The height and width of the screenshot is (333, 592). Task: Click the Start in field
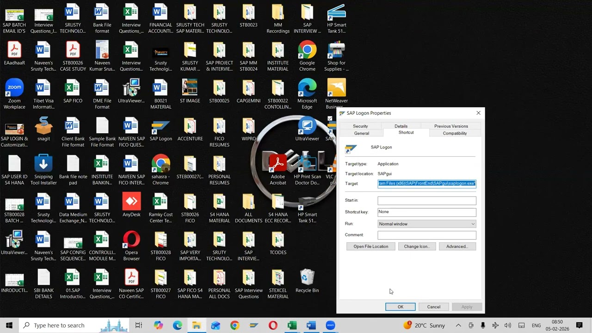click(427, 201)
